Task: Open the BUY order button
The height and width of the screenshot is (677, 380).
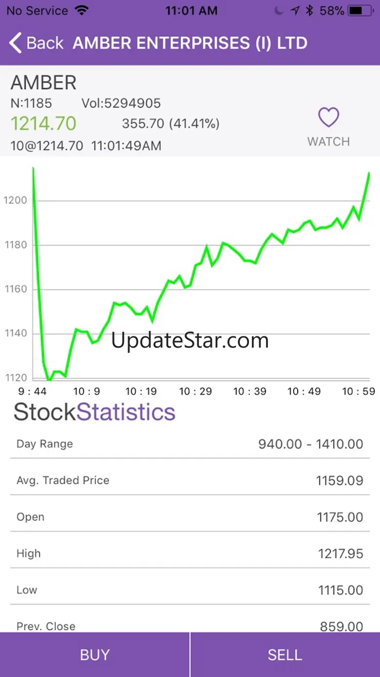Action: (x=95, y=655)
